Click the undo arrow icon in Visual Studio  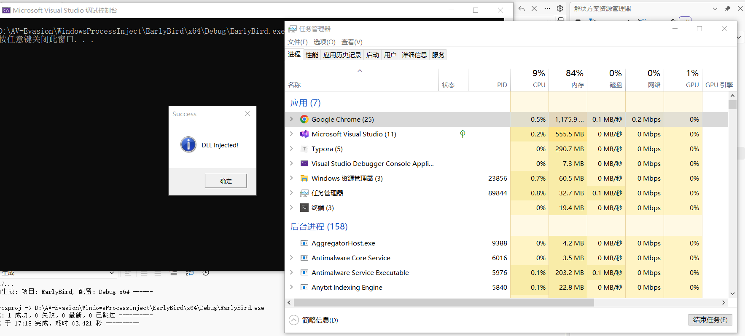click(522, 8)
